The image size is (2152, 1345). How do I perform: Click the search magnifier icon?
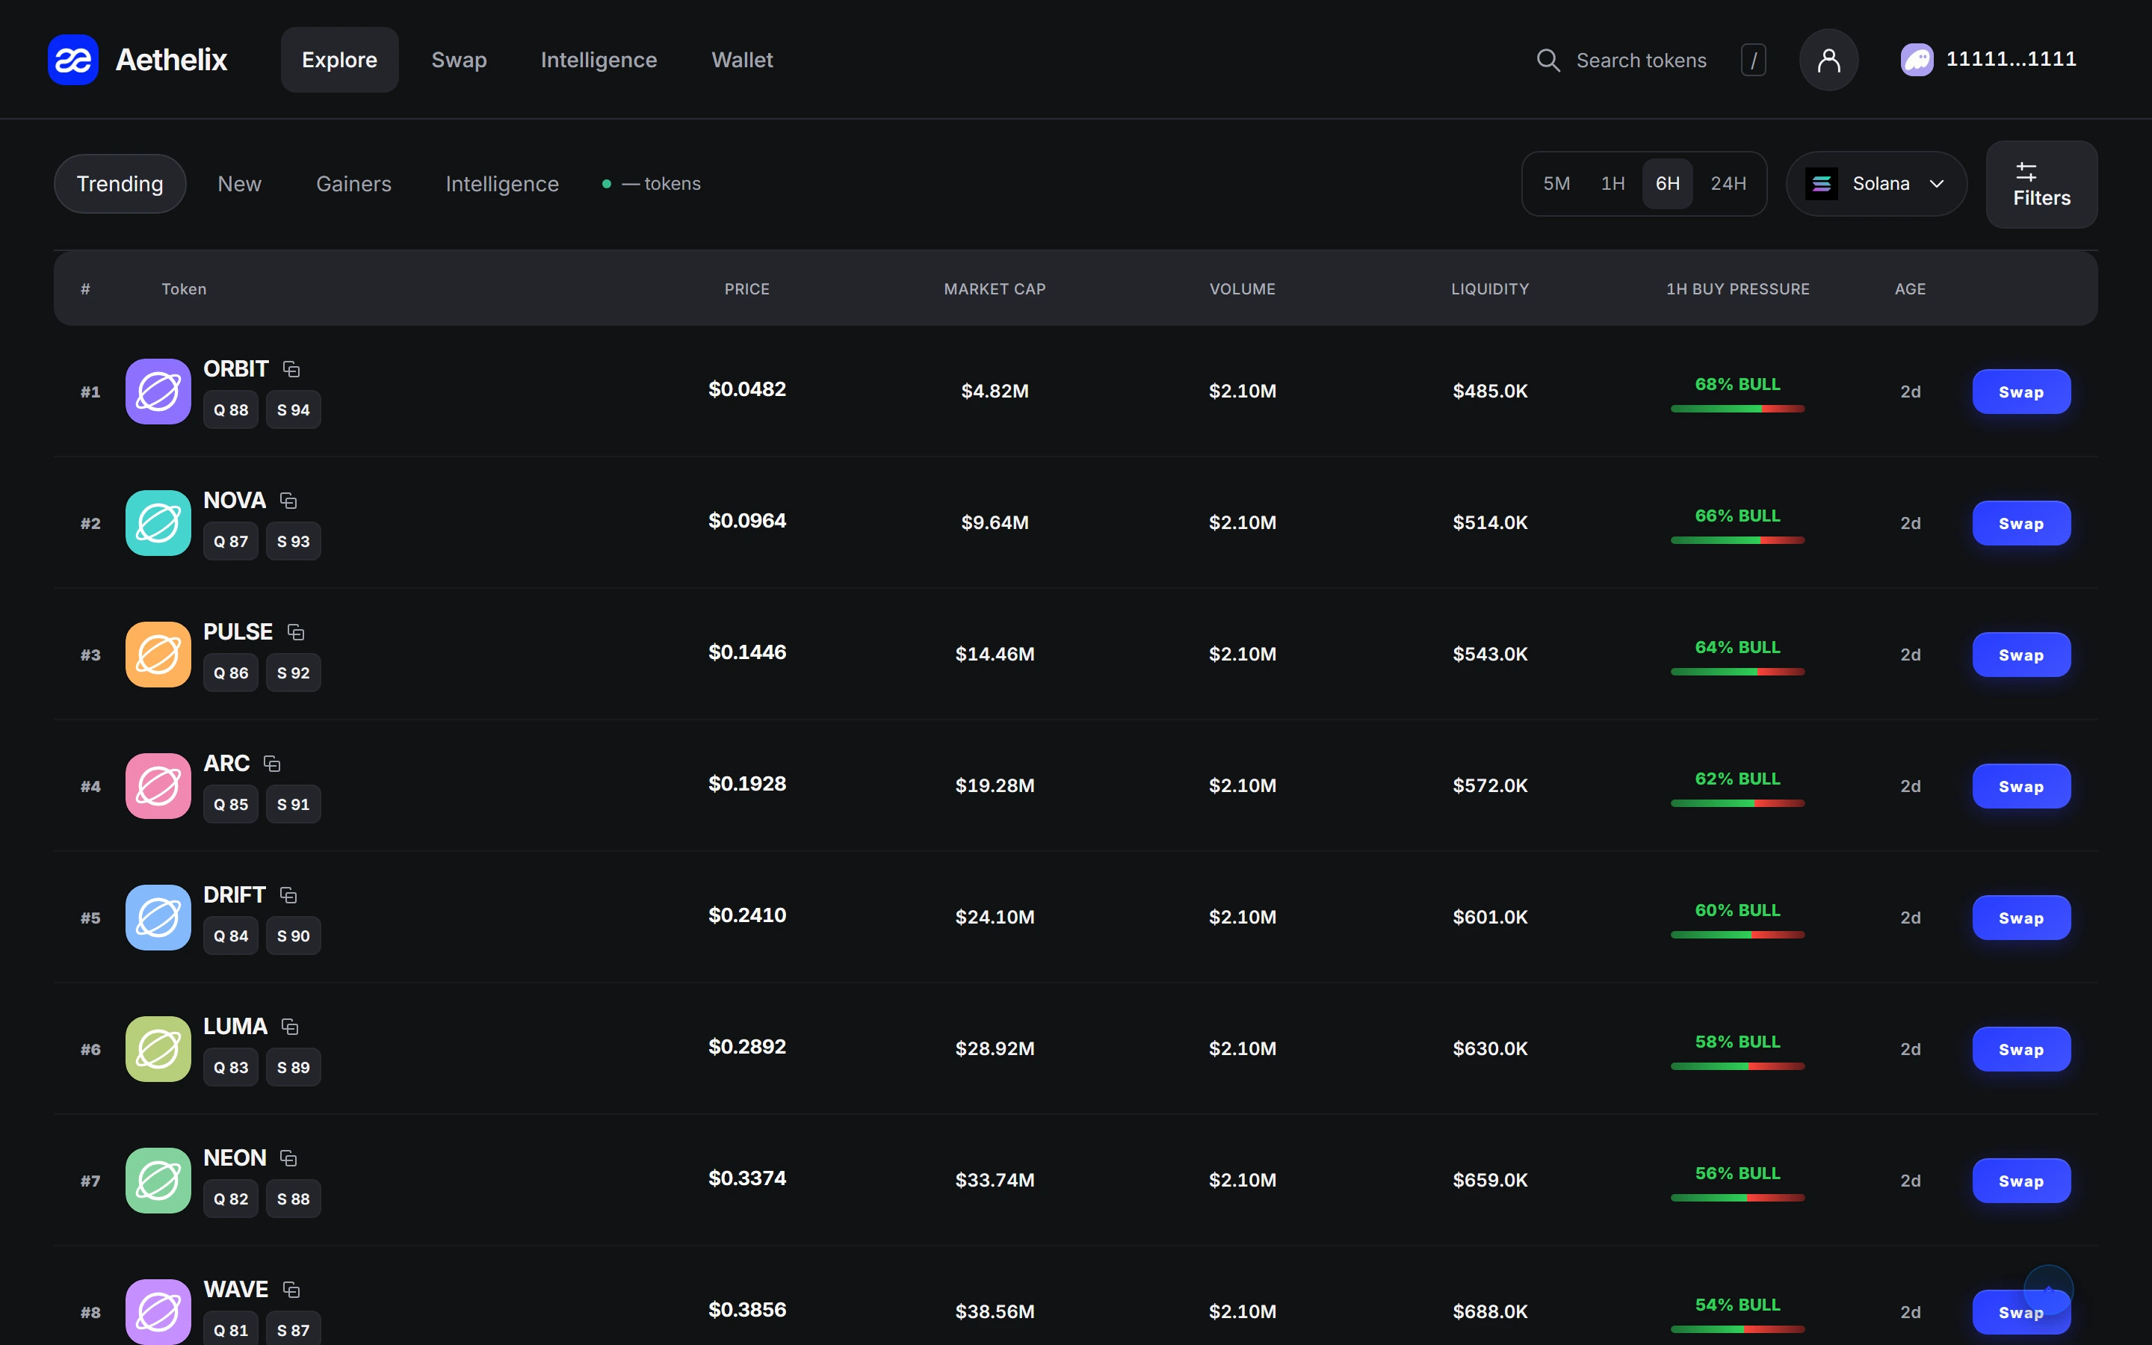click(1548, 60)
